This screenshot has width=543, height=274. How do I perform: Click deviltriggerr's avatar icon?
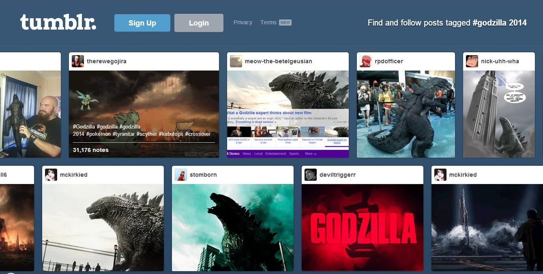click(311, 175)
